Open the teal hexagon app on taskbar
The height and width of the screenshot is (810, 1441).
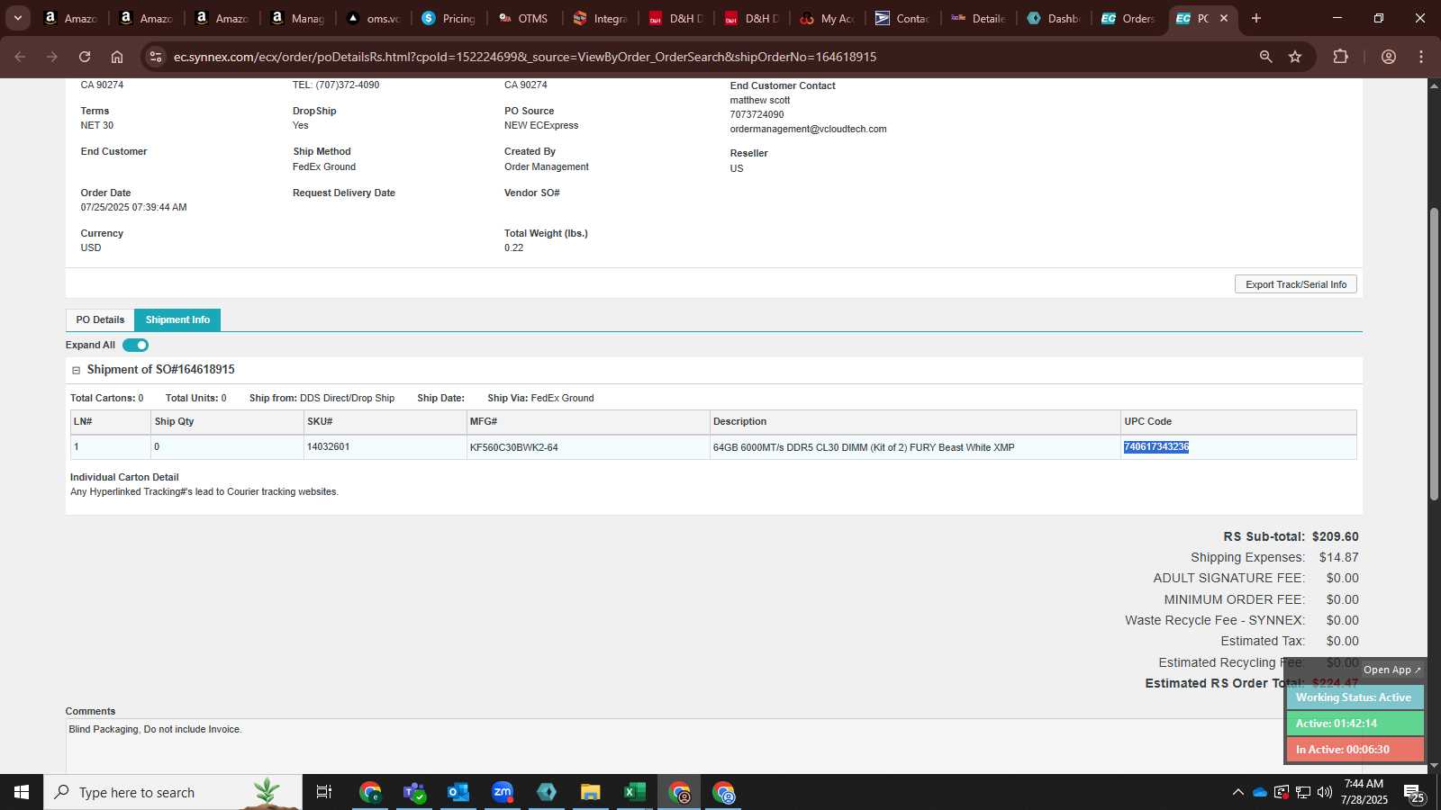547,792
